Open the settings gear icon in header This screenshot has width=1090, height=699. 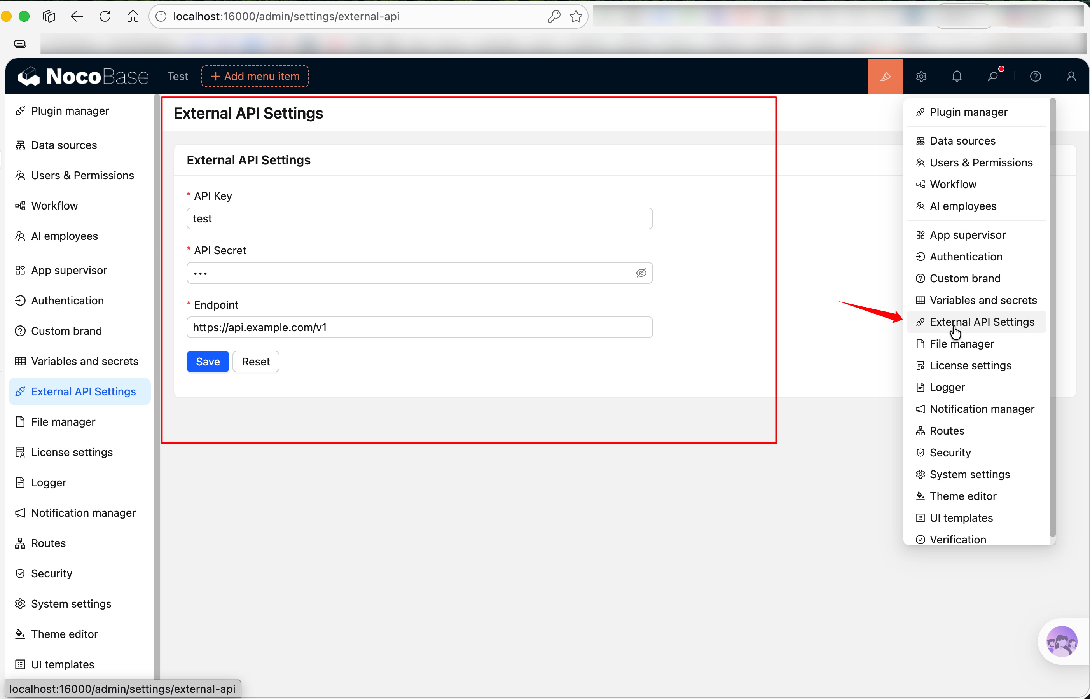921,76
